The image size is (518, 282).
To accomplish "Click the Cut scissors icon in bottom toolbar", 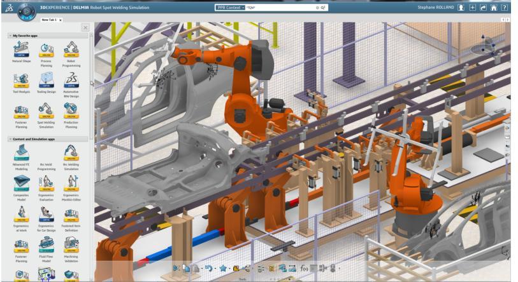I will (176, 269).
